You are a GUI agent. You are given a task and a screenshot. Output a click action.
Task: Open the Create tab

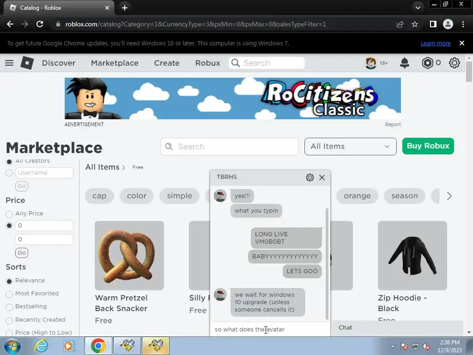(x=167, y=63)
